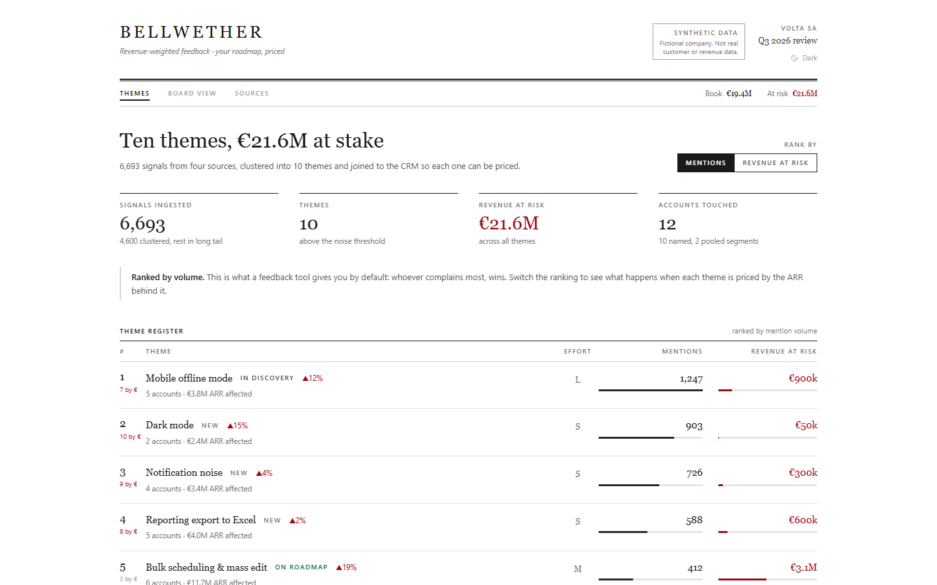Switch to Board View tab
The width and height of the screenshot is (937, 585).
tap(192, 94)
